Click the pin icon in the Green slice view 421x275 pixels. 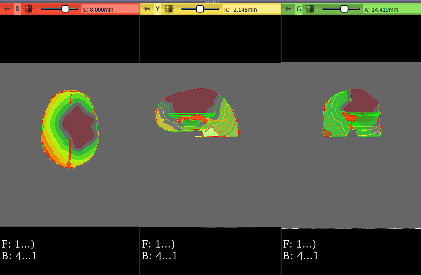click(x=288, y=9)
